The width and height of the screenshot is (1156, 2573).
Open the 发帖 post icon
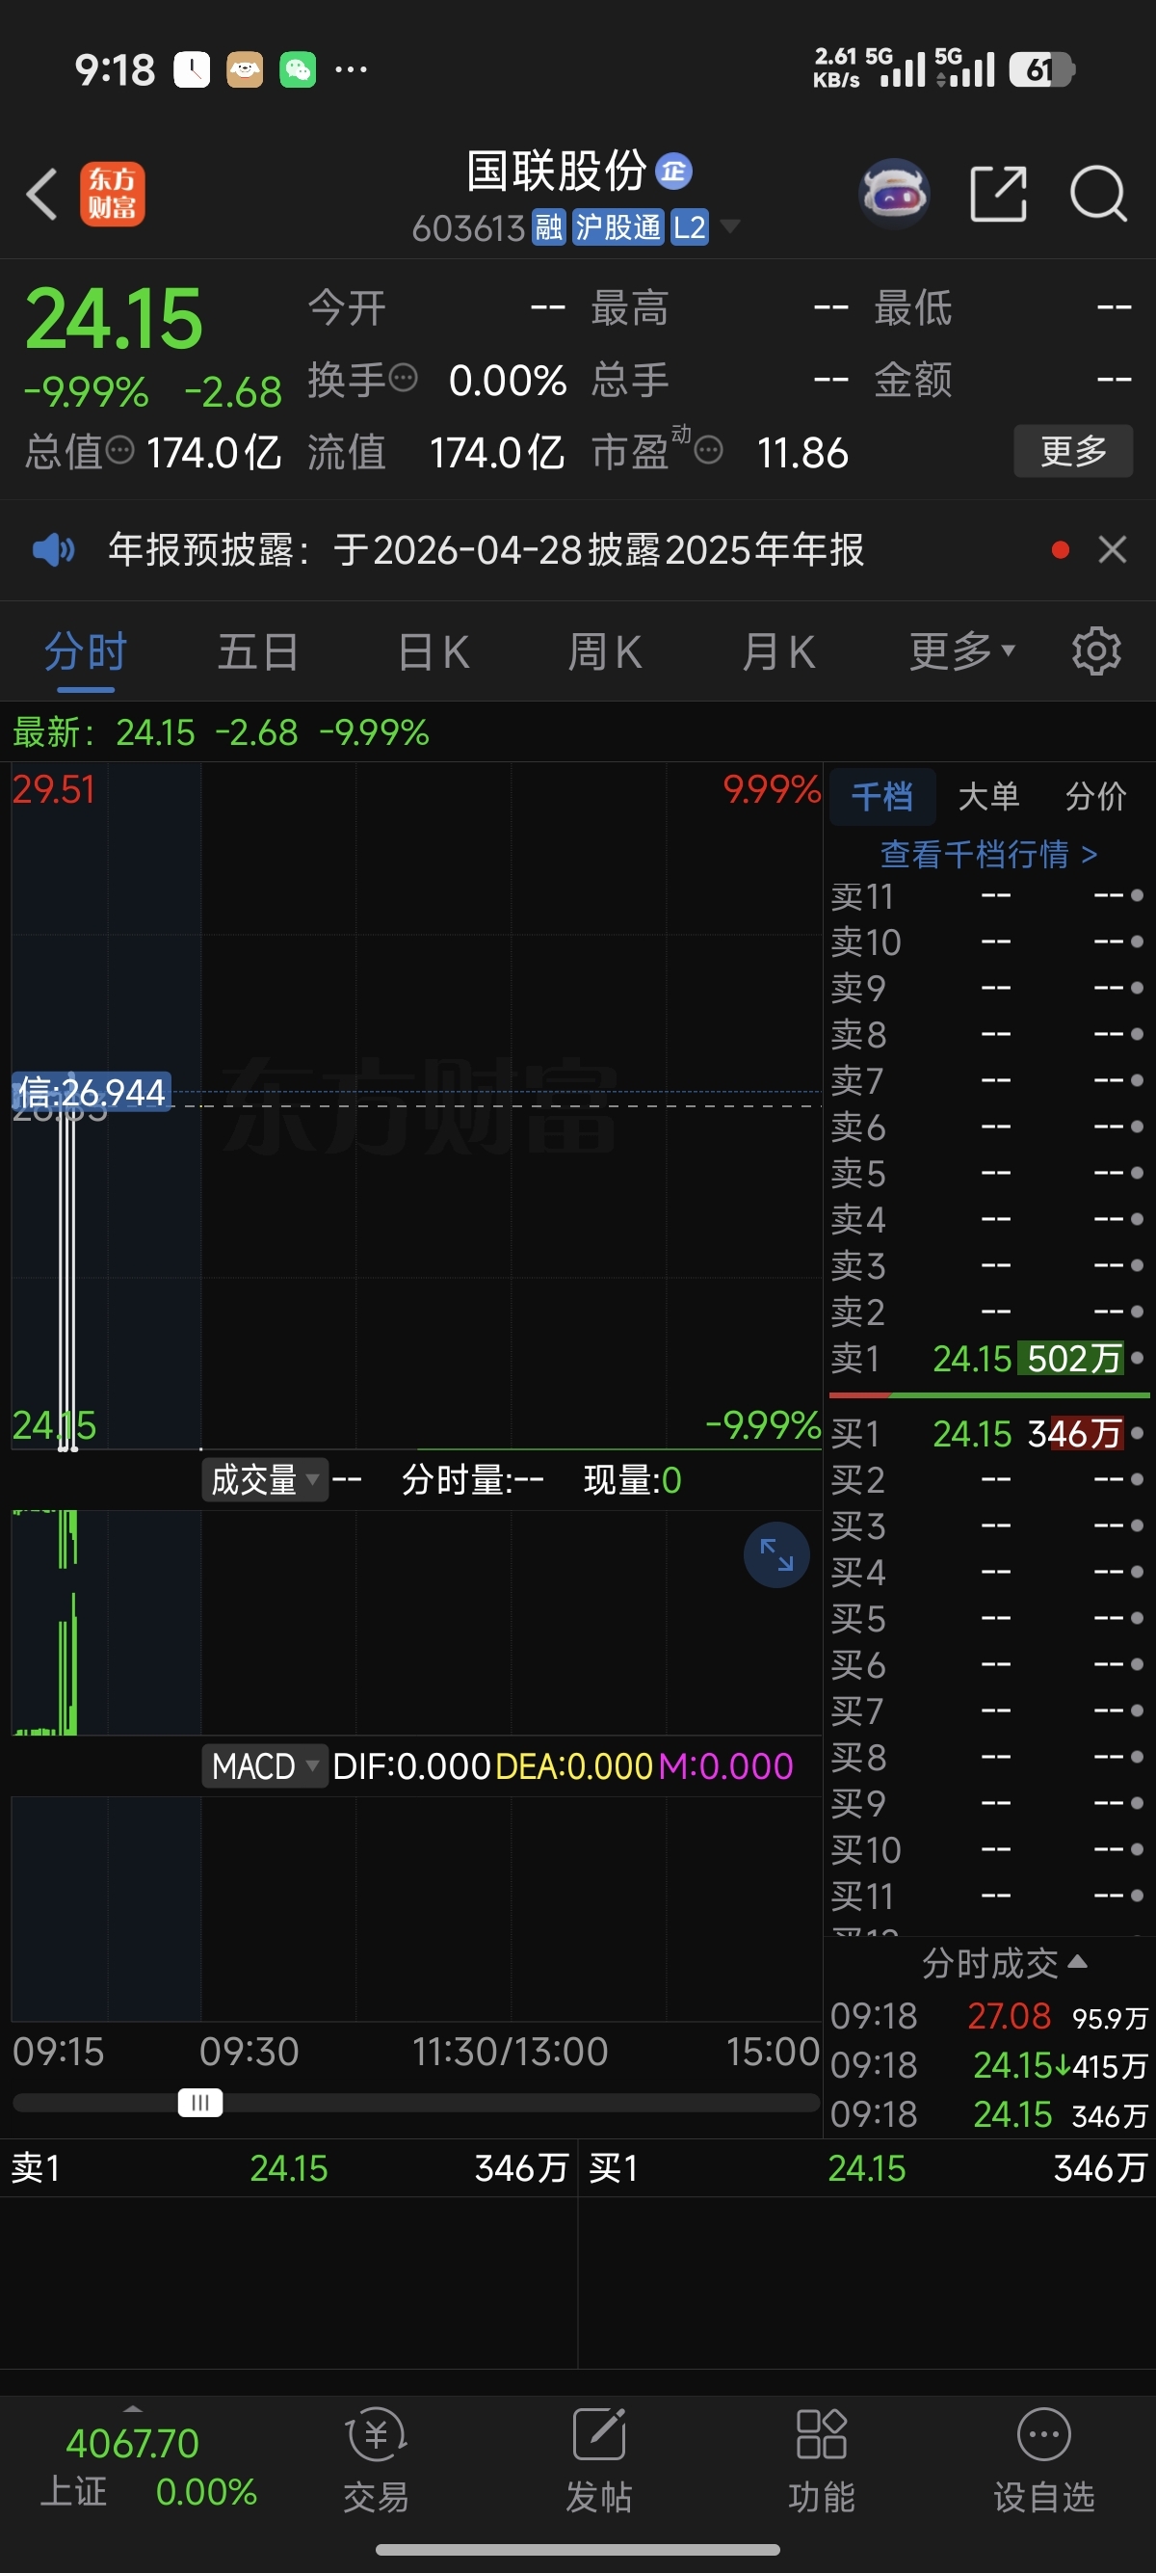click(599, 2460)
